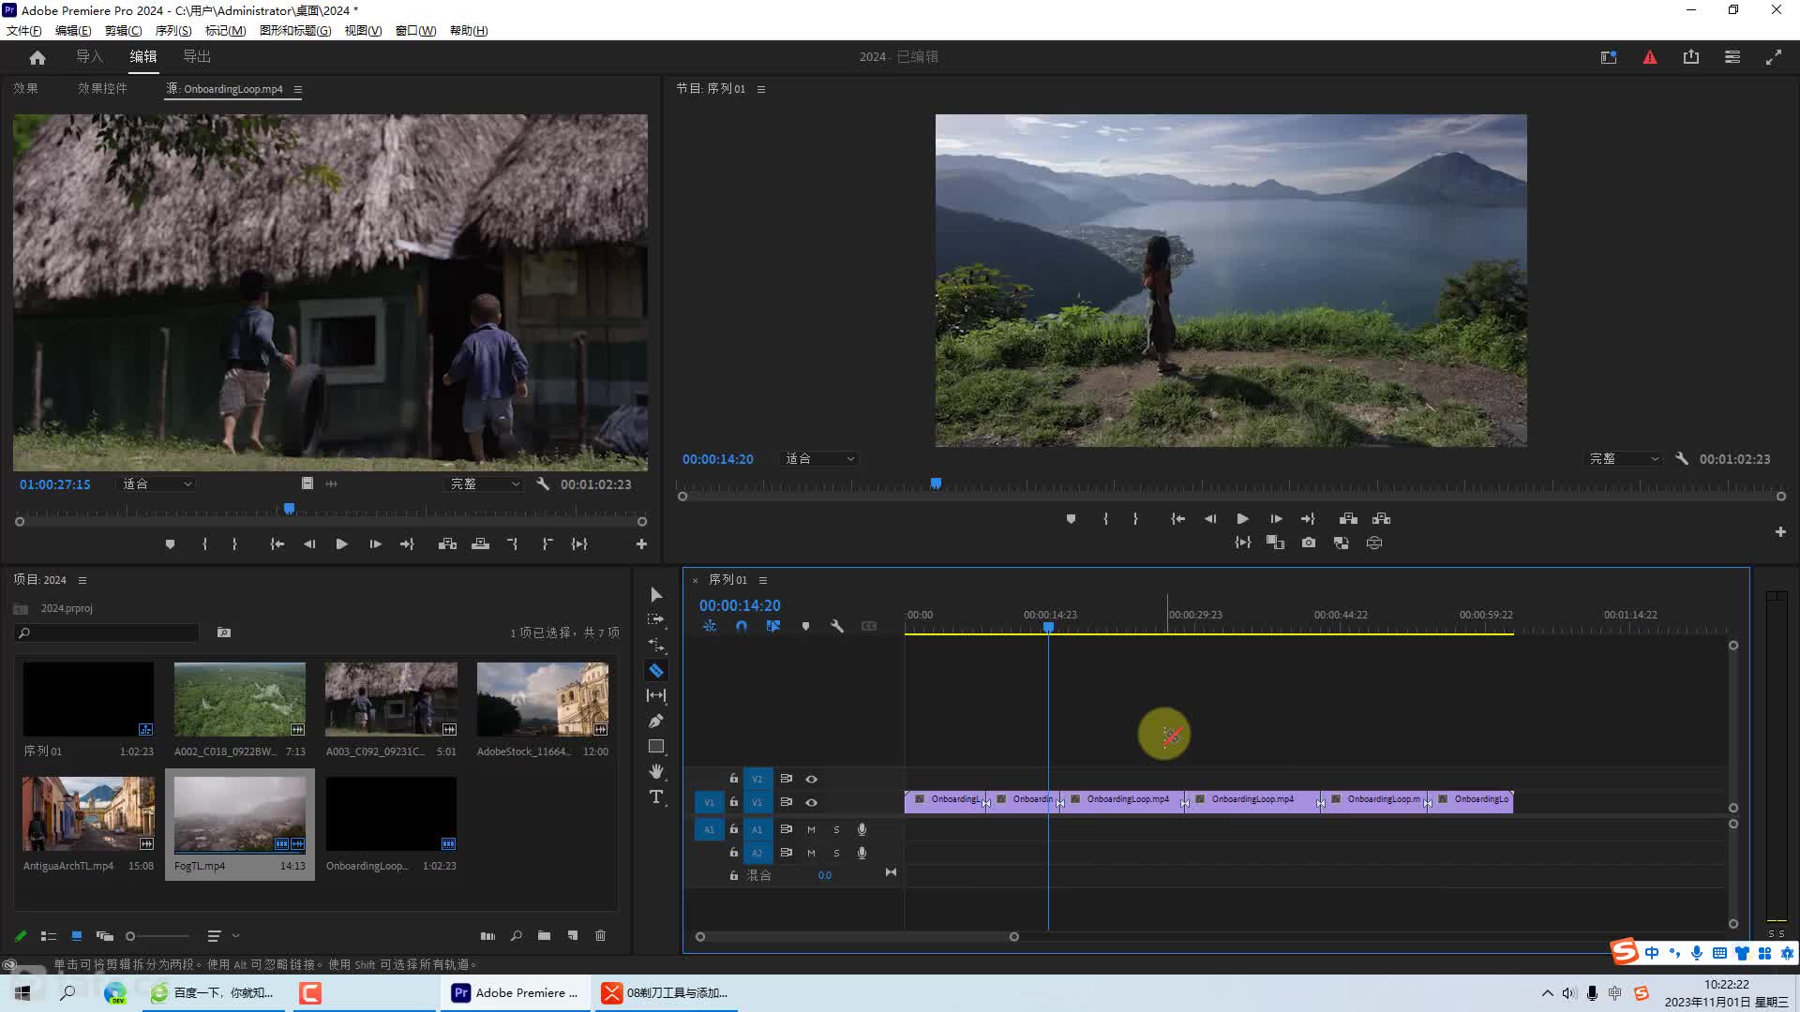1800x1012 pixels.
Task: Click the red warning alert icon
Action: pos(1650,57)
